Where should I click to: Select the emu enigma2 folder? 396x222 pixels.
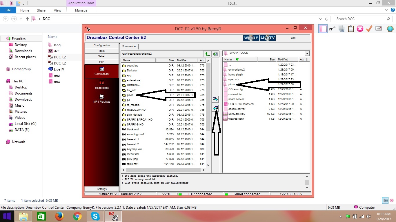coord(237,70)
